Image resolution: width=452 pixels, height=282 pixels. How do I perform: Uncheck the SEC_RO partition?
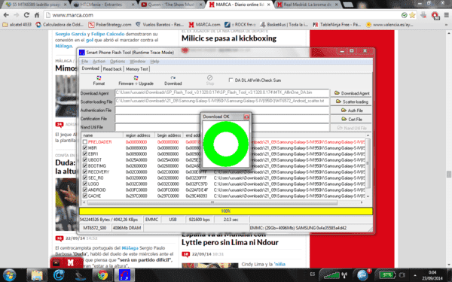tap(84, 178)
